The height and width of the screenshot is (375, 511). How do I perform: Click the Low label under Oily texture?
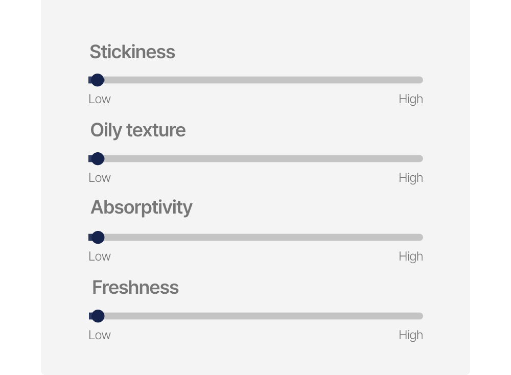(x=100, y=178)
